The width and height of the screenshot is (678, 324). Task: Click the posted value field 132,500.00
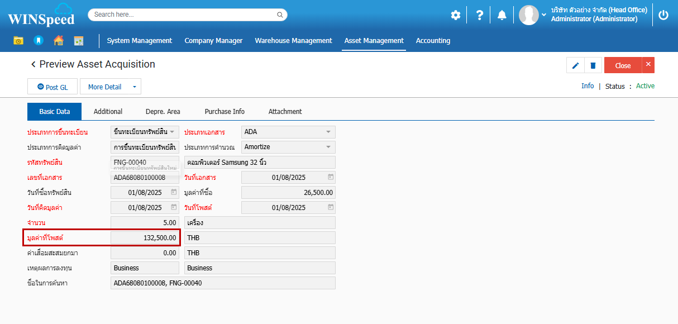click(145, 238)
